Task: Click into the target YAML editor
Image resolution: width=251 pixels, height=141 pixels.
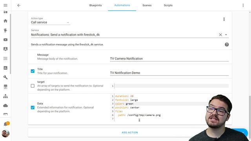Action: coord(171,86)
